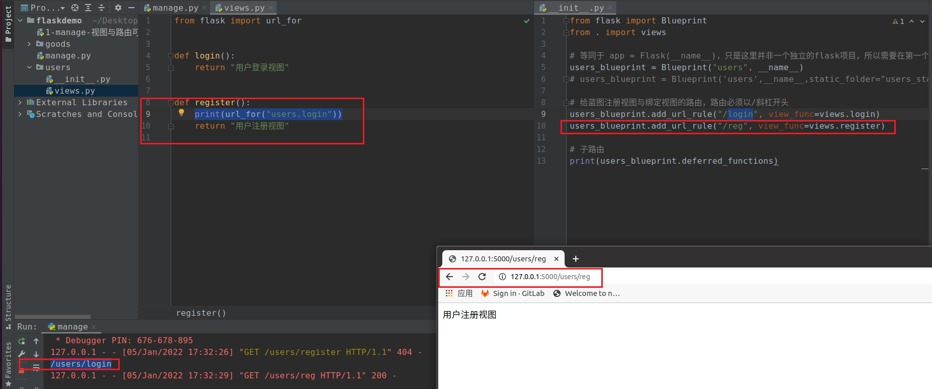Open the Project view dropdown
The height and width of the screenshot is (389, 932).
(43, 8)
